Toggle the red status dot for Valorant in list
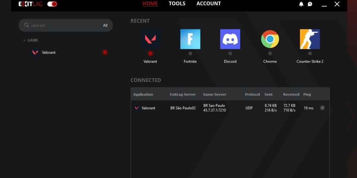The width and height of the screenshot is (357, 178). pos(105,52)
